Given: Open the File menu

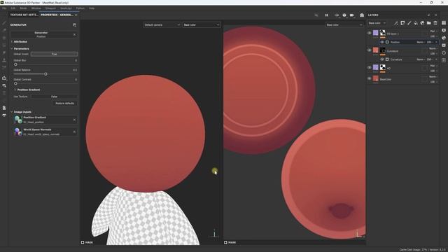Looking at the screenshot, I should [x=4, y=8].
